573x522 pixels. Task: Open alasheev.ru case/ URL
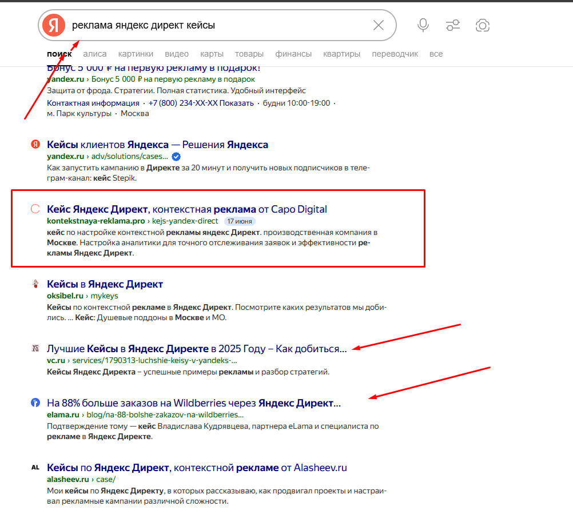click(81, 479)
